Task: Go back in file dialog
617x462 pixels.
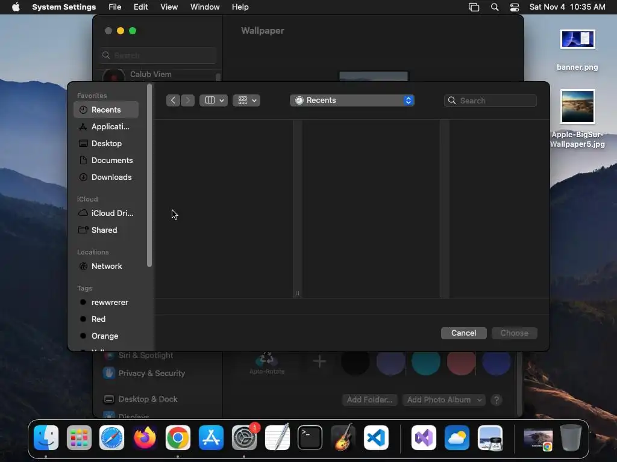Action: click(173, 100)
